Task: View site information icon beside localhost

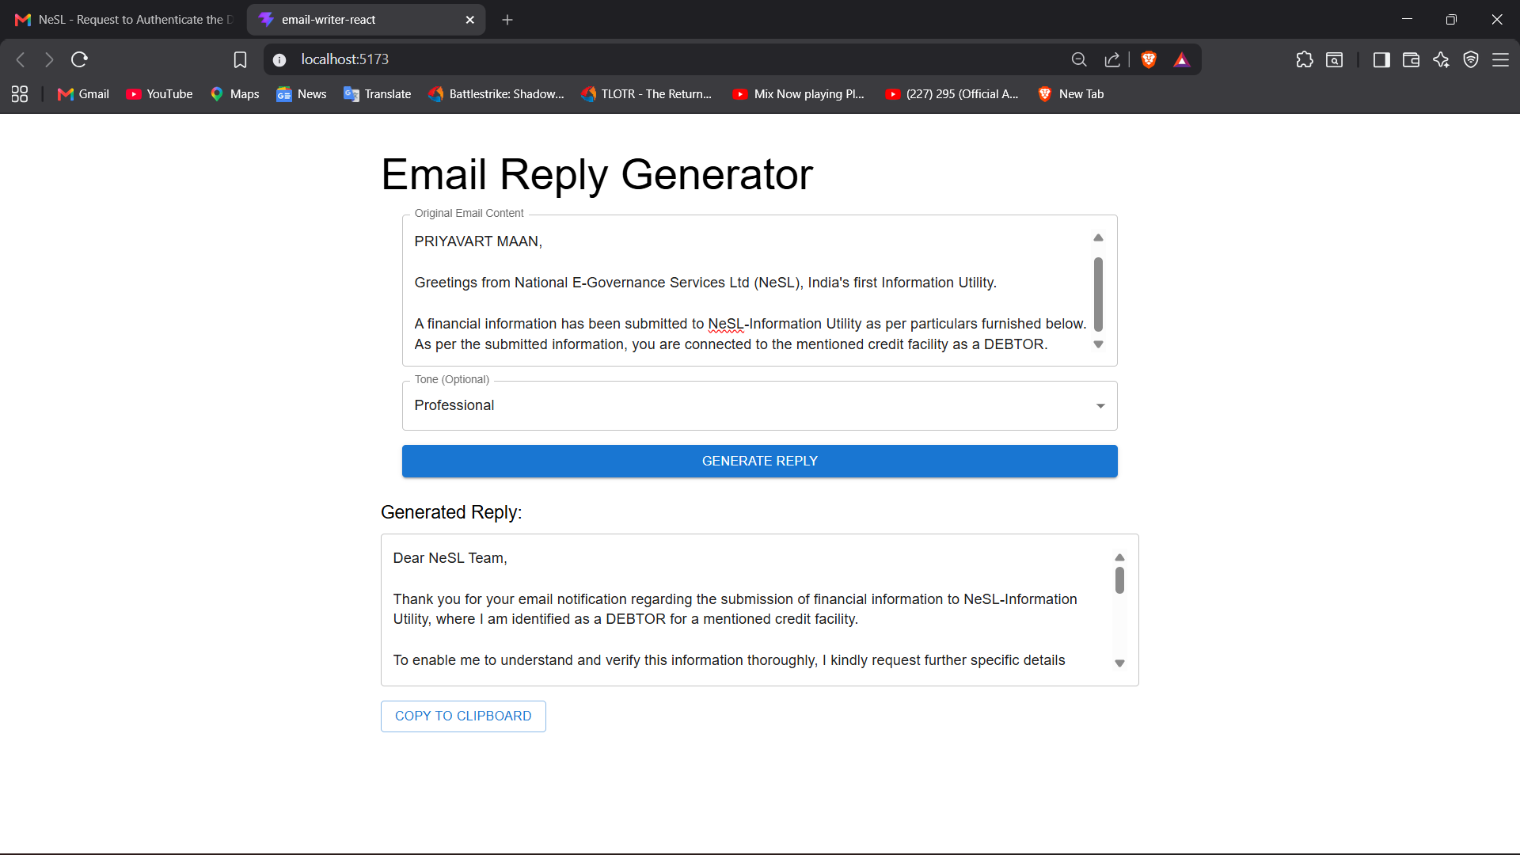Action: tap(279, 59)
